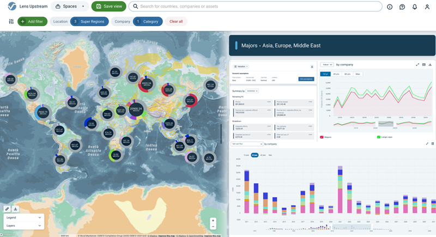
Task: Expand the Legend panel on map
Action: point(22,217)
